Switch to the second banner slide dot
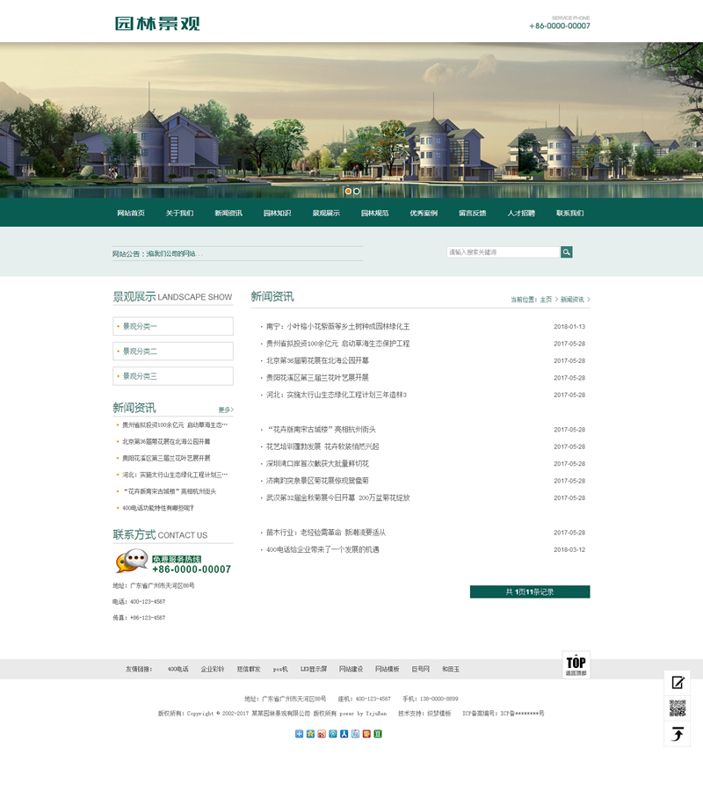Image resolution: width=703 pixels, height=798 pixels. (x=357, y=191)
